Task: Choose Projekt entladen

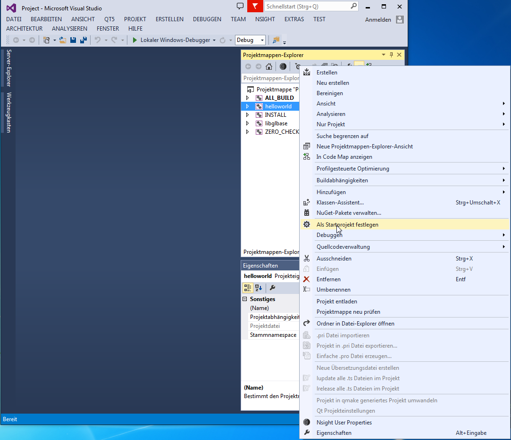Action: tap(404, 301)
